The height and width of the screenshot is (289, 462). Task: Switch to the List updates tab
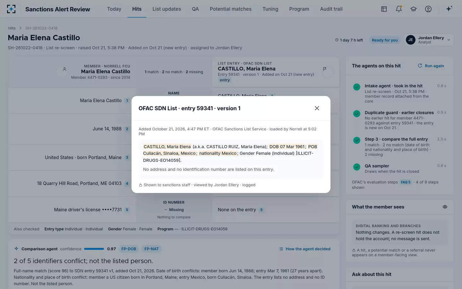click(167, 9)
